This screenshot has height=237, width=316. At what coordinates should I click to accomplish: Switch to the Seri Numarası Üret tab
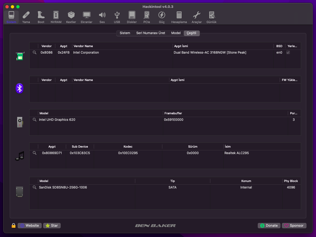[x=150, y=33]
